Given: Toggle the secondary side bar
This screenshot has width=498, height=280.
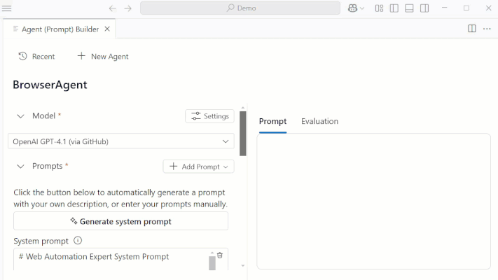Looking at the screenshot, I should pyautogui.click(x=424, y=8).
